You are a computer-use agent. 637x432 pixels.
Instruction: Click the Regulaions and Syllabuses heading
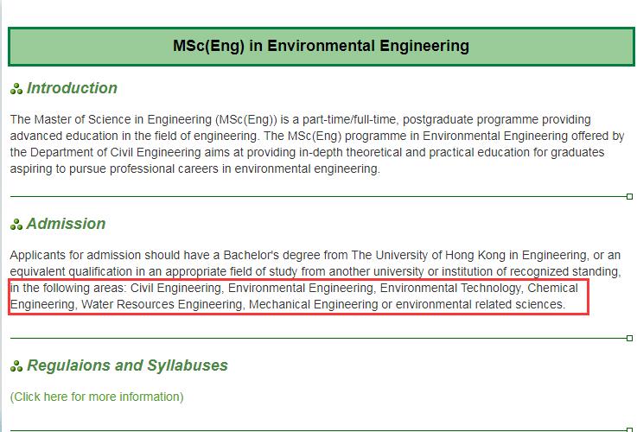(x=127, y=365)
